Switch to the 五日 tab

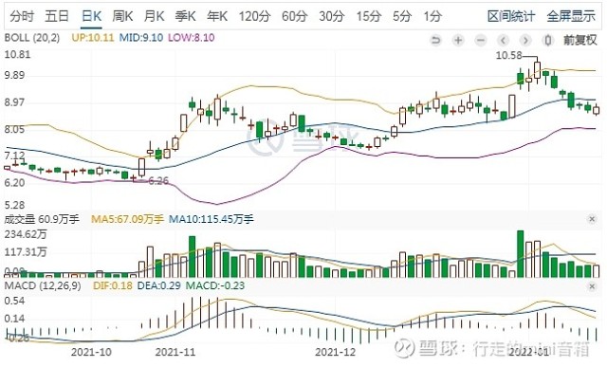[x=57, y=16]
